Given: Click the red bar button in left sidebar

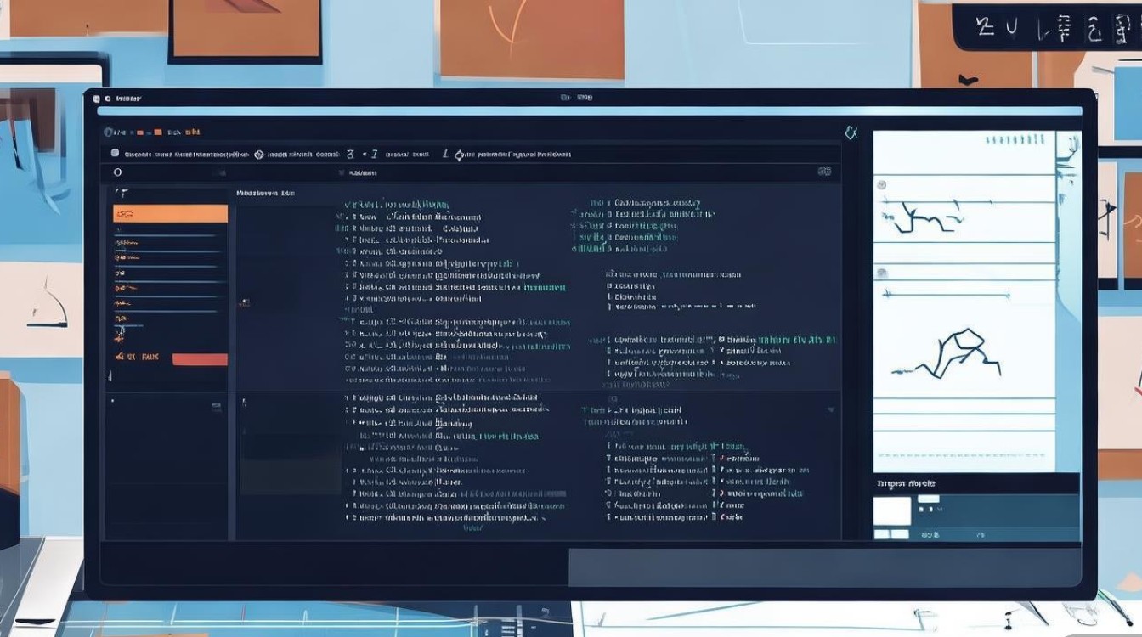Looking at the screenshot, I should [200, 359].
